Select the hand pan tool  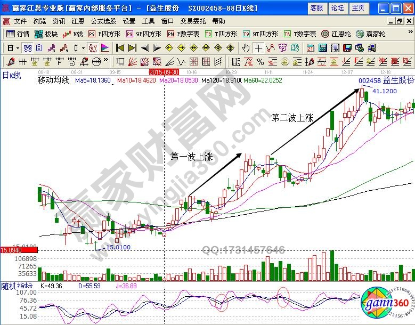click(x=245, y=47)
